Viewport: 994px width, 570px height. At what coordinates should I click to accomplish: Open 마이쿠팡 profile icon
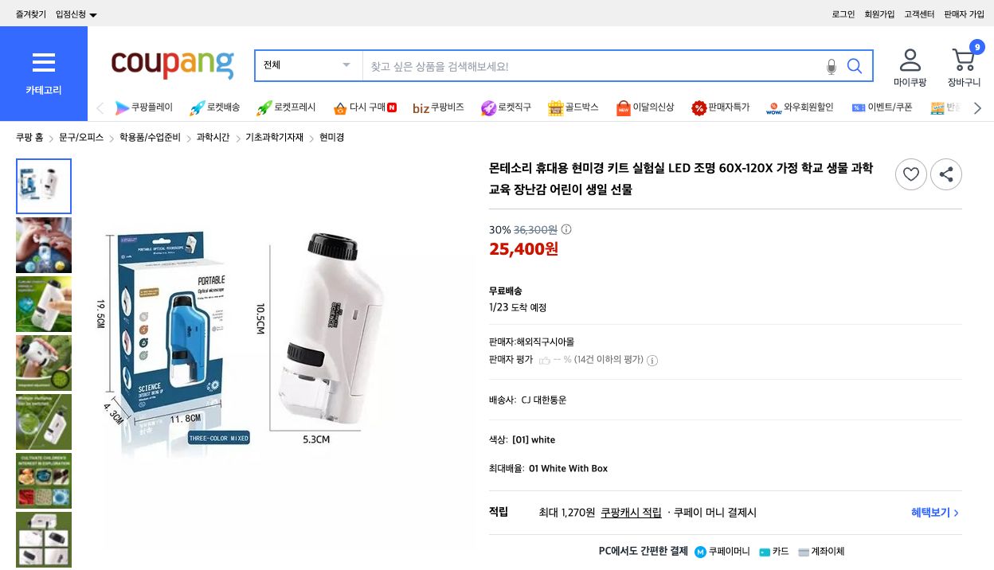pos(910,60)
